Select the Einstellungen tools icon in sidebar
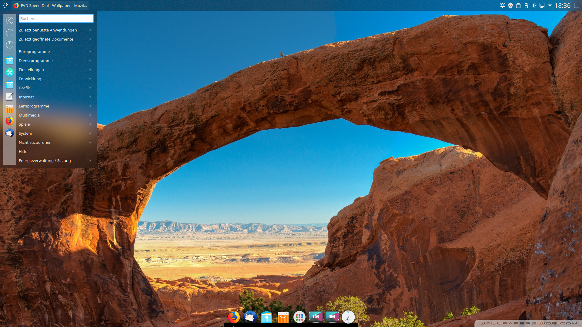Viewport: 582px width, 327px height. click(x=9, y=72)
